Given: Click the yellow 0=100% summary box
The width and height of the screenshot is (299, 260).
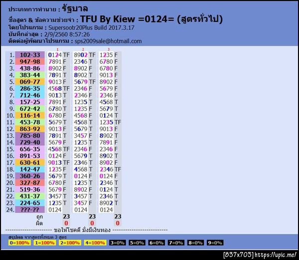Looking at the screenshot, I should coord(19,243).
